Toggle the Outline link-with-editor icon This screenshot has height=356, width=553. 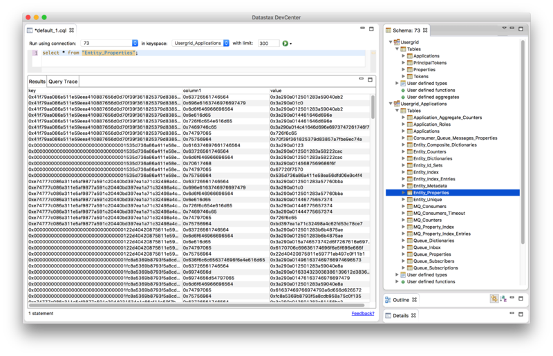point(494,299)
